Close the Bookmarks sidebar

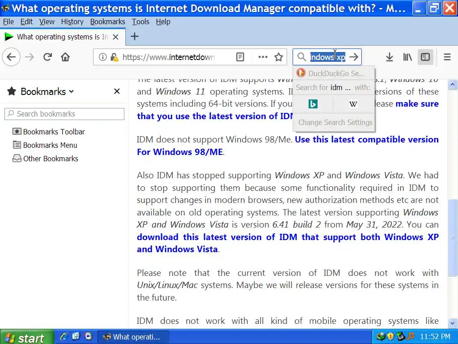pyautogui.click(x=117, y=91)
